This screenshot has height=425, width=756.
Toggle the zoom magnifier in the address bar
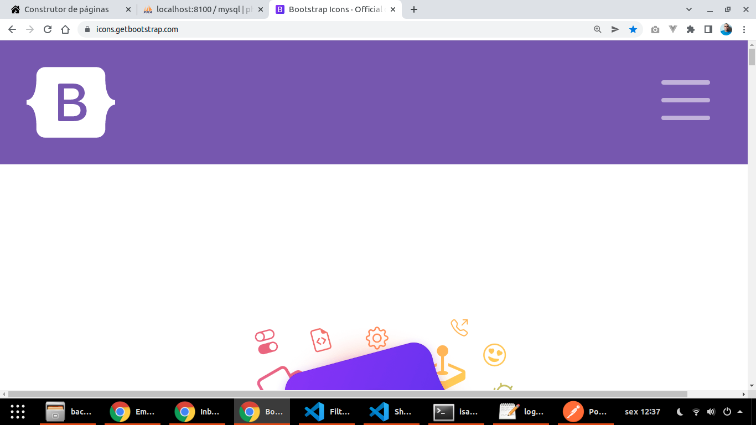[597, 29]
